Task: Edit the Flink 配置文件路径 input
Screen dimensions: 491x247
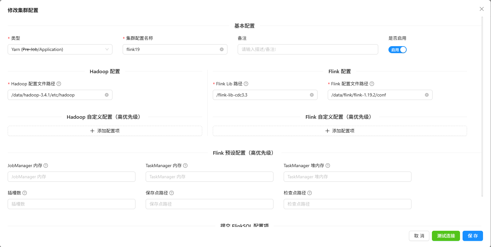Action: [380, 95]
